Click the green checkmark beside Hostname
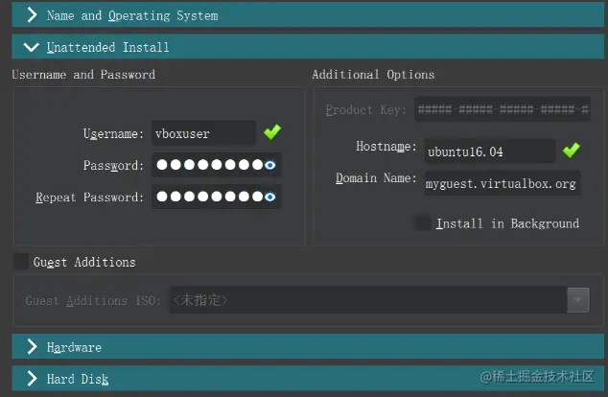 coord(572,150)
